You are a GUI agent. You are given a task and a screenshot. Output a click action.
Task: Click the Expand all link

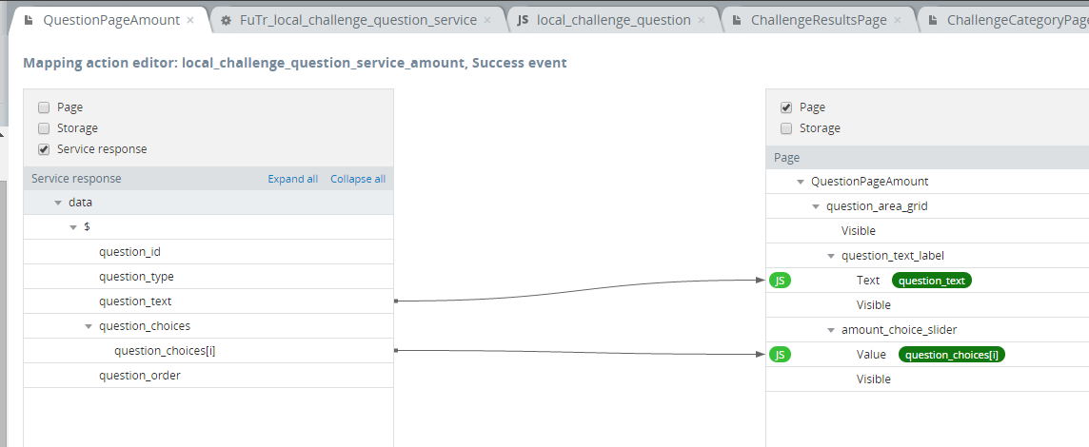(292, 179)
